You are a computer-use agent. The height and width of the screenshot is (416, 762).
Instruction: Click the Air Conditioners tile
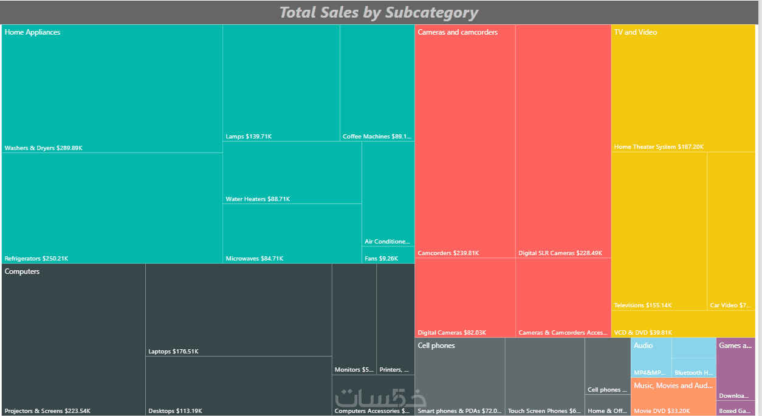coord(388,194)
